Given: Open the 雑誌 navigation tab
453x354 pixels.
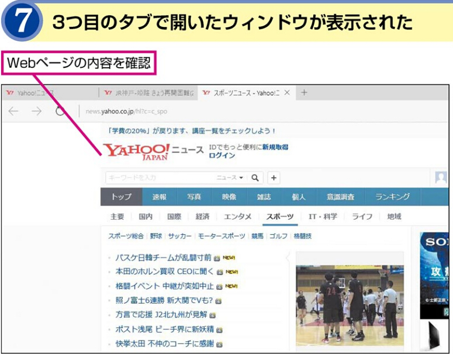Looking at the screenshot, I should [x=264, y=197].
